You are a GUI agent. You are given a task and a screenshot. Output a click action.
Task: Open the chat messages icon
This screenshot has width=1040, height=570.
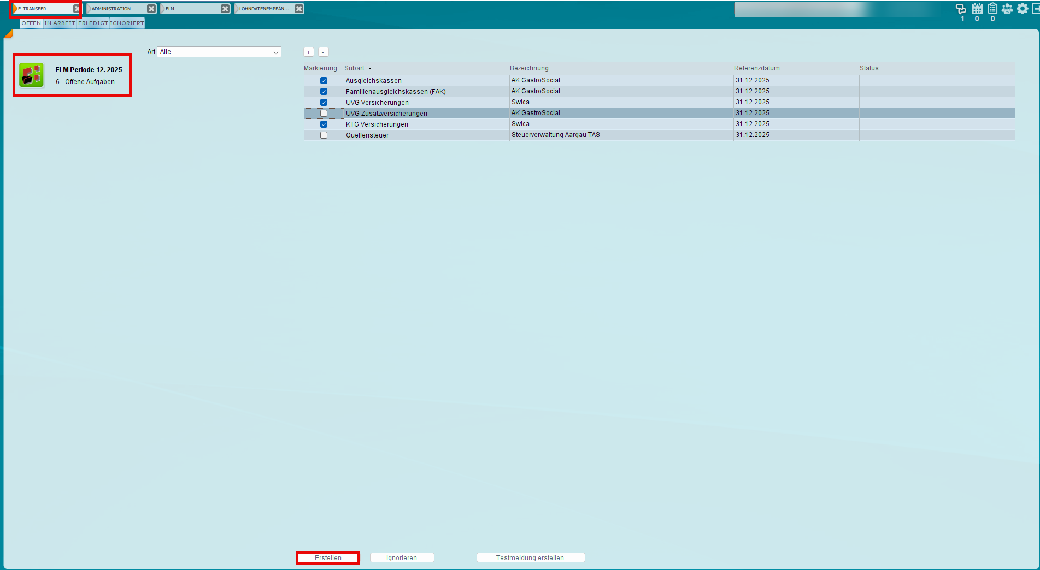click(x=960, y=9)
